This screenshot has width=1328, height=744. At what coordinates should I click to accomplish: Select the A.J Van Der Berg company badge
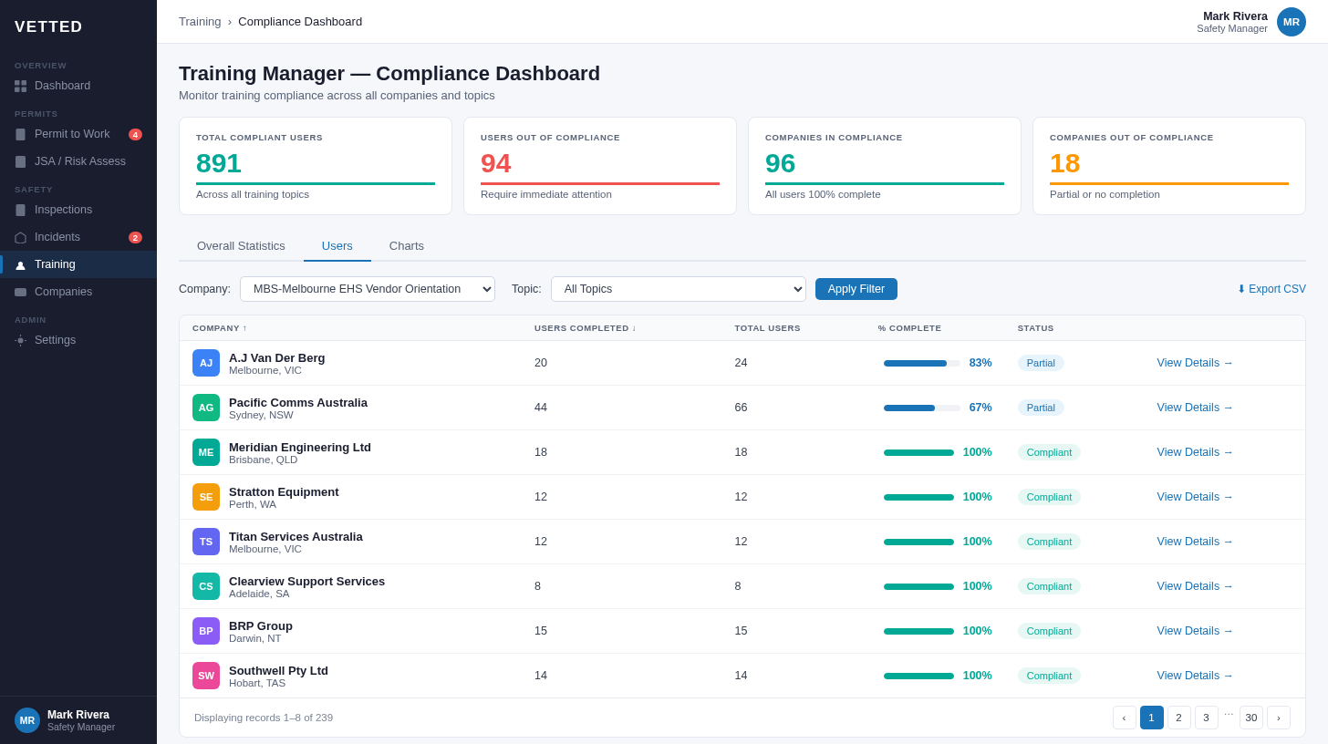pyautogui.click(x=206, y=363)
